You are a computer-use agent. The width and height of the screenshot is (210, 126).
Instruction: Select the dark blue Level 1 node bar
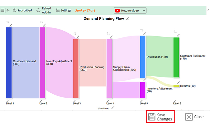[9, 63]
